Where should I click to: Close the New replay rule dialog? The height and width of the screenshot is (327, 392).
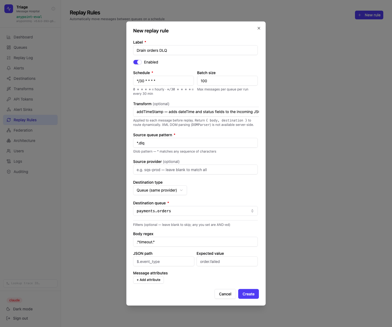[x=259, y=28]
